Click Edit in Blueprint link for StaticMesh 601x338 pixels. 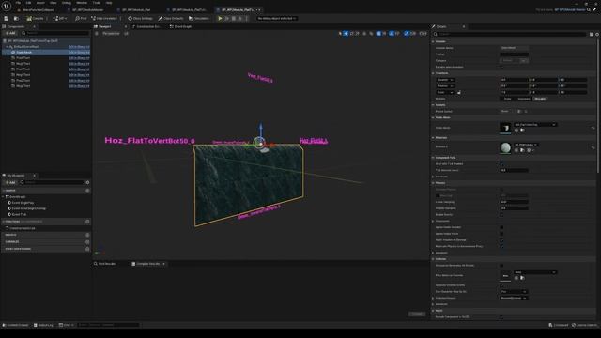79,53
